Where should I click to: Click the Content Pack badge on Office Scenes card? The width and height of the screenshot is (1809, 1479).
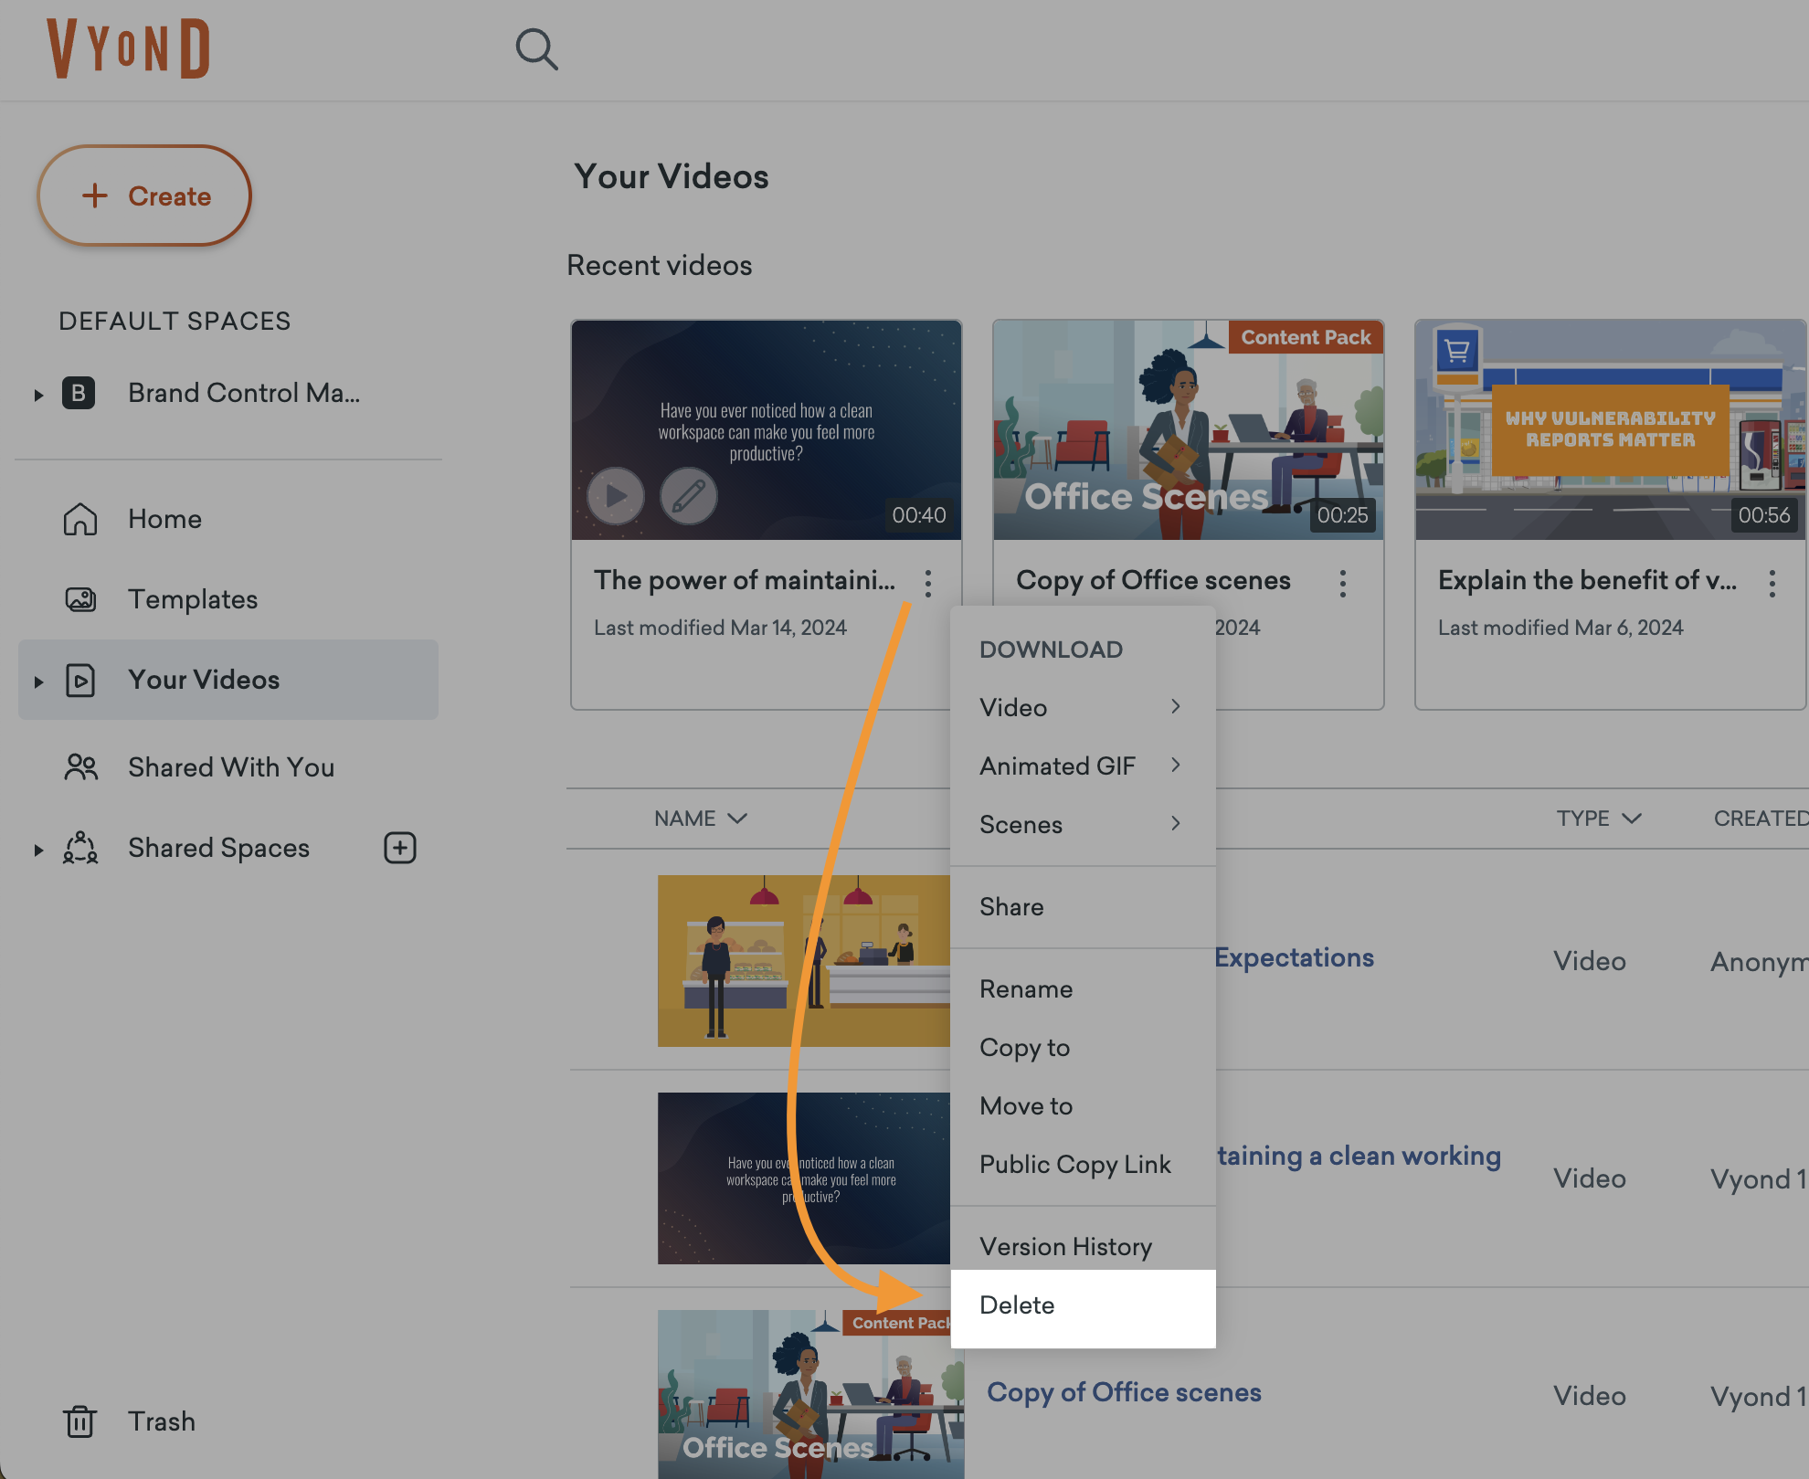point(1306,337)
